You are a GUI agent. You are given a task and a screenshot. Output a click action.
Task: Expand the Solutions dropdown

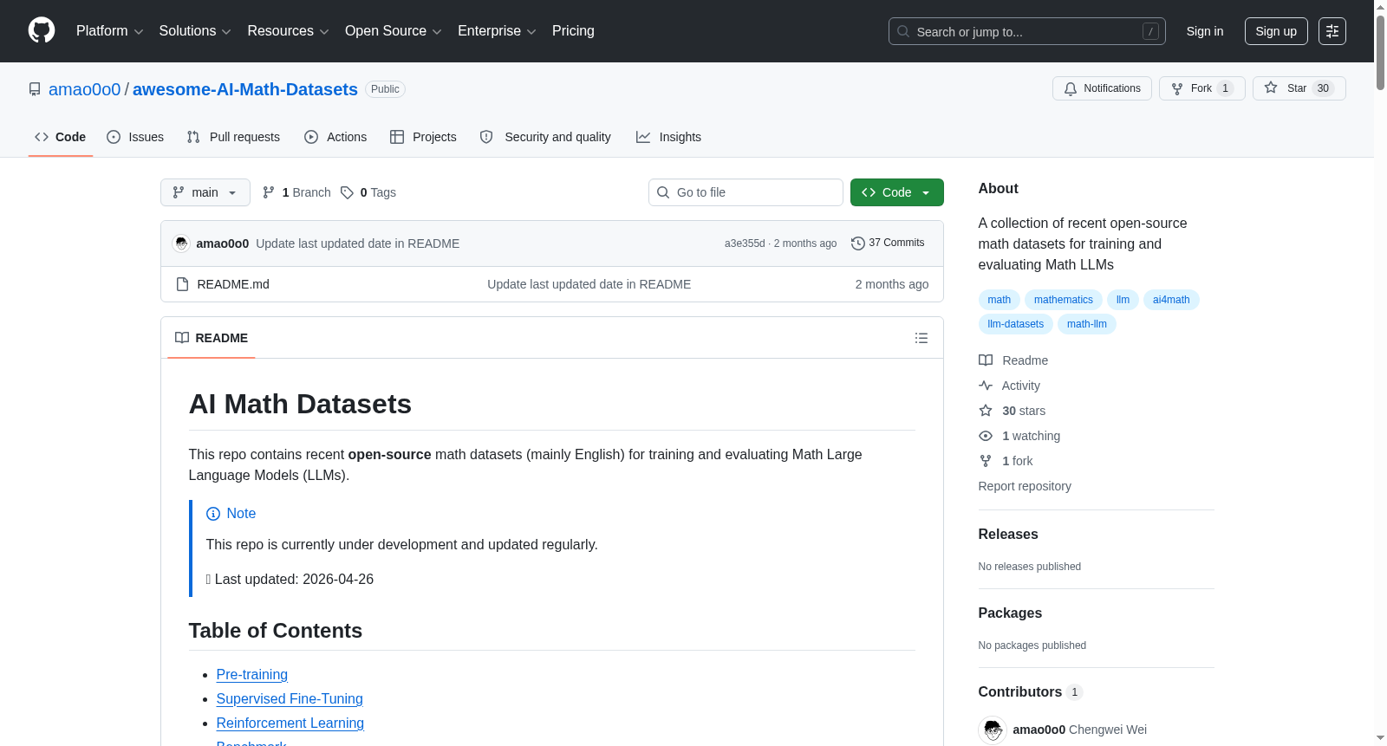pos(195,31)
